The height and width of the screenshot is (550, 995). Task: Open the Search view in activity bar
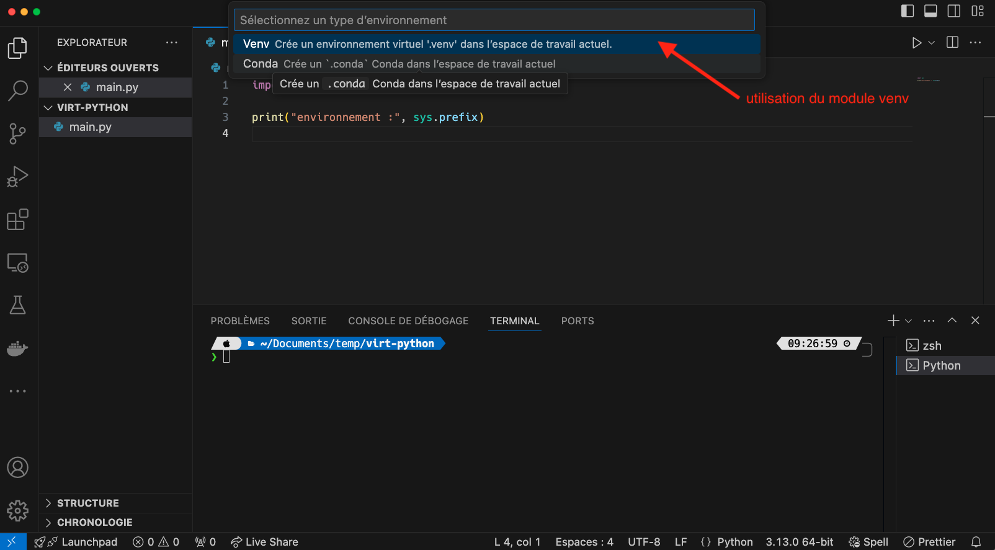point(17,91)
